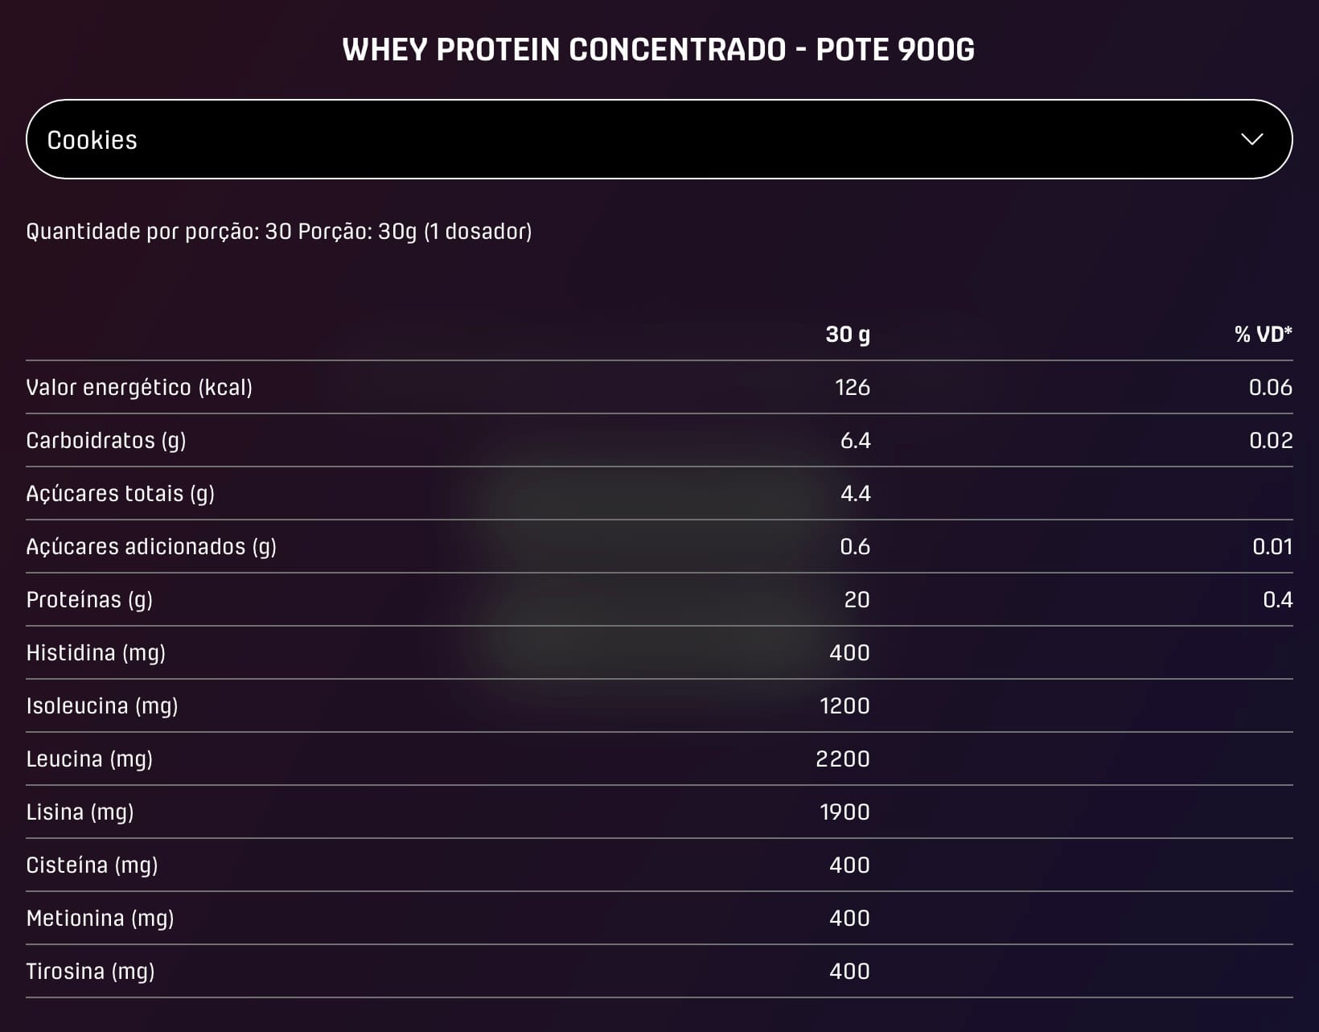Click the 30 g column header

tap(848, 335)
